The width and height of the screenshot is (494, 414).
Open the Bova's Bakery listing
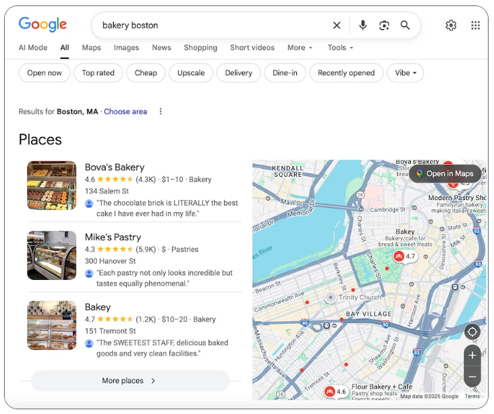(x=115, y=167)
